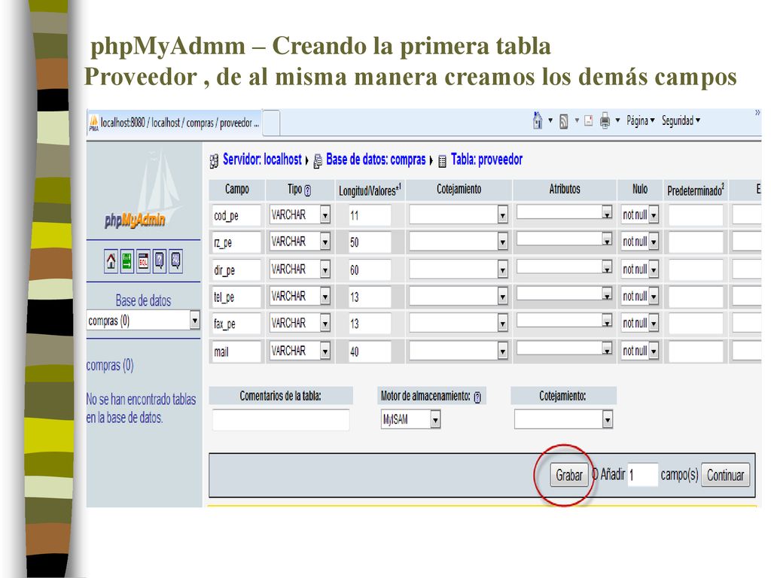Viewport: 771px width, 578px height.
Task: Click the Añadir campo(s) number field
Action: (x=643, y=475)
